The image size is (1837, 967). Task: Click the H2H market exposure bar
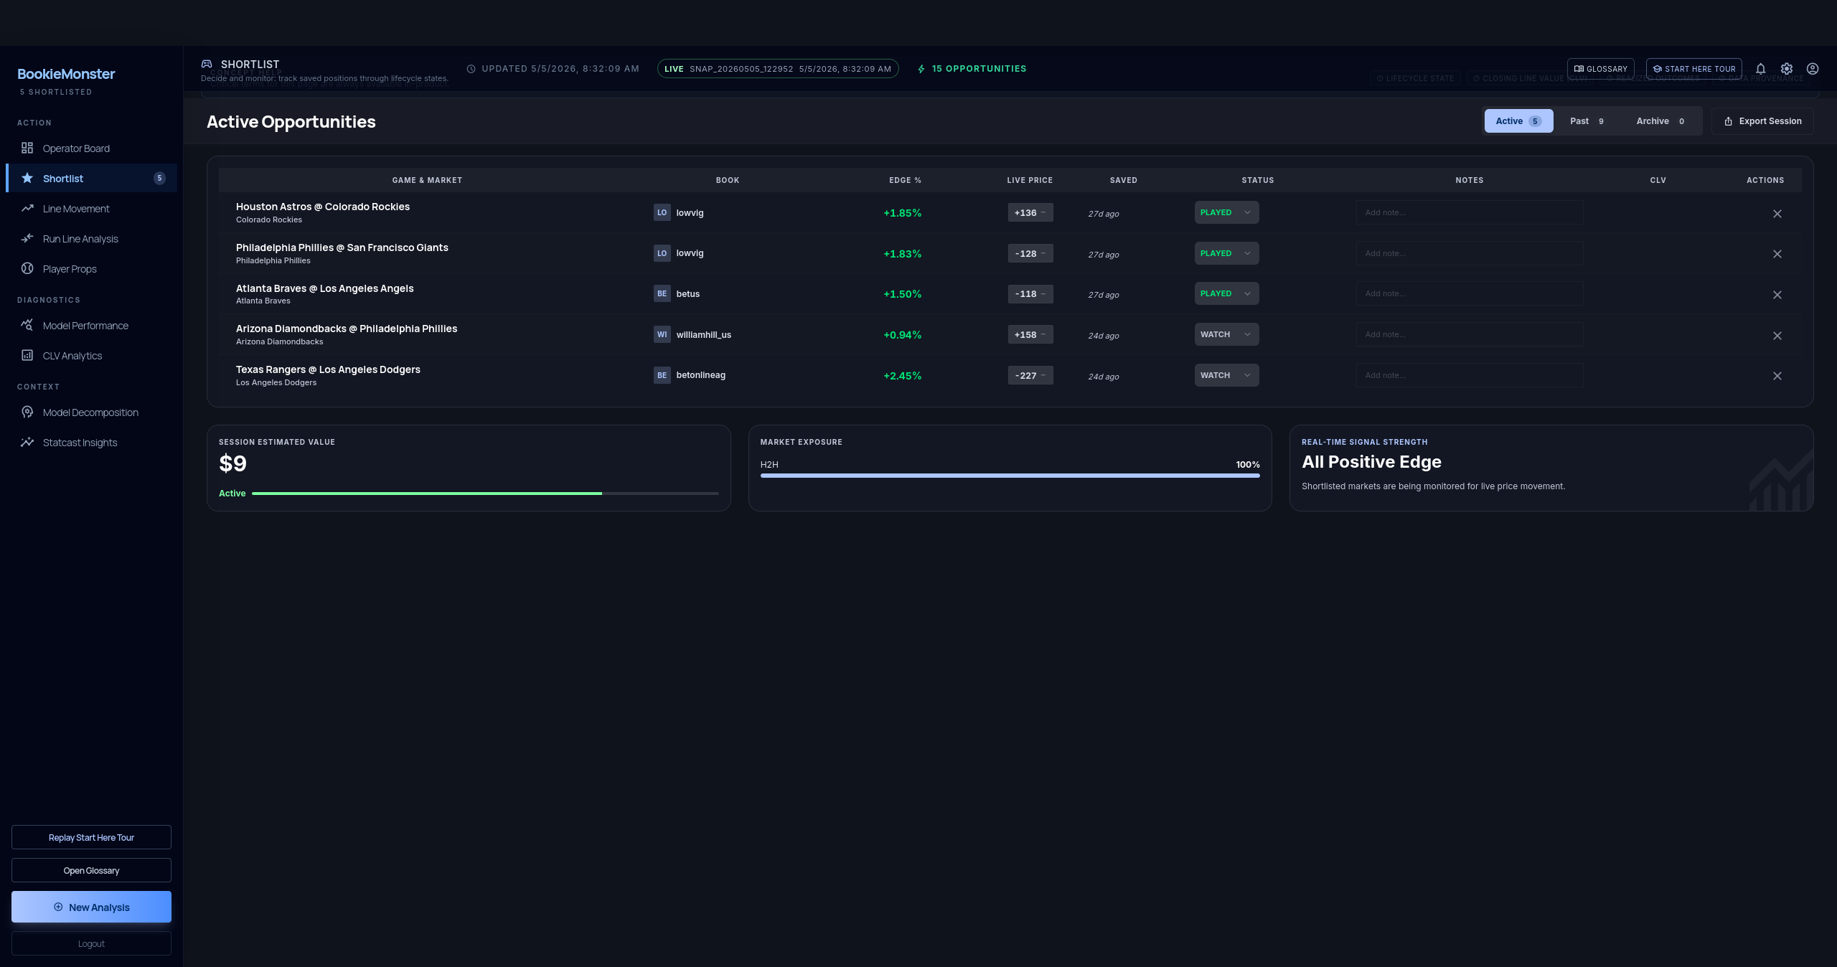click(1010, 475)
